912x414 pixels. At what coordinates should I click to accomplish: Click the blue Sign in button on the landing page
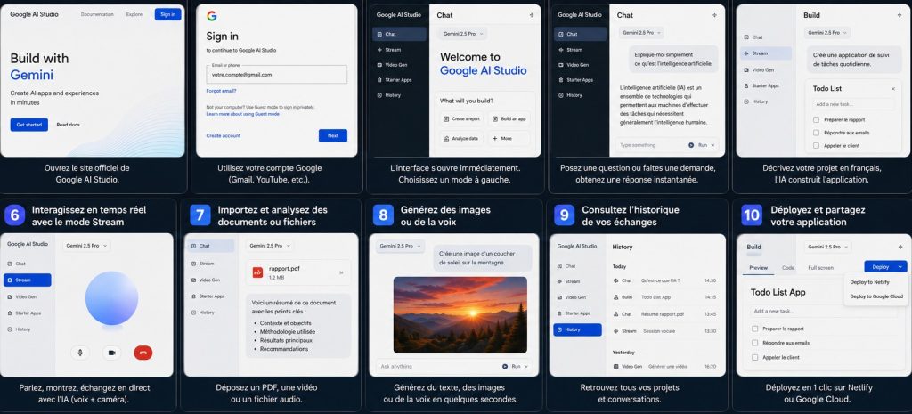[x=167, y=14]
